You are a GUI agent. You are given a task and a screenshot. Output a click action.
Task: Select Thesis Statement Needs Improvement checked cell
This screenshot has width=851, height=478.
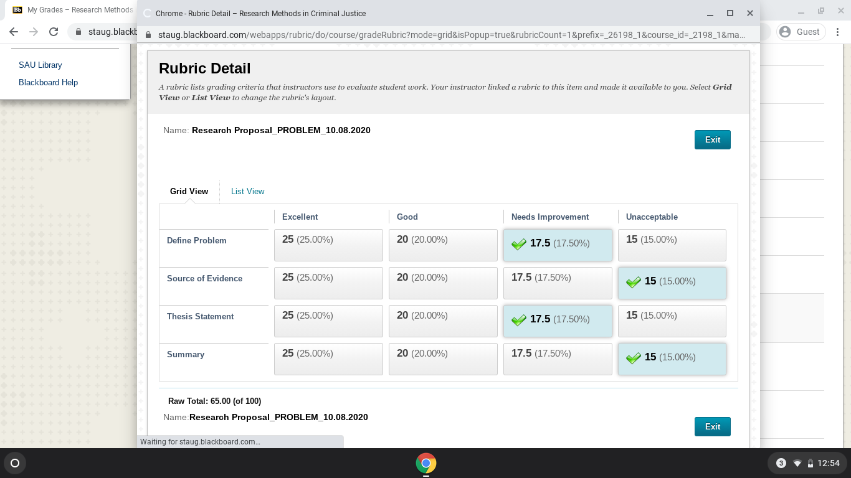tap(558, 321)
